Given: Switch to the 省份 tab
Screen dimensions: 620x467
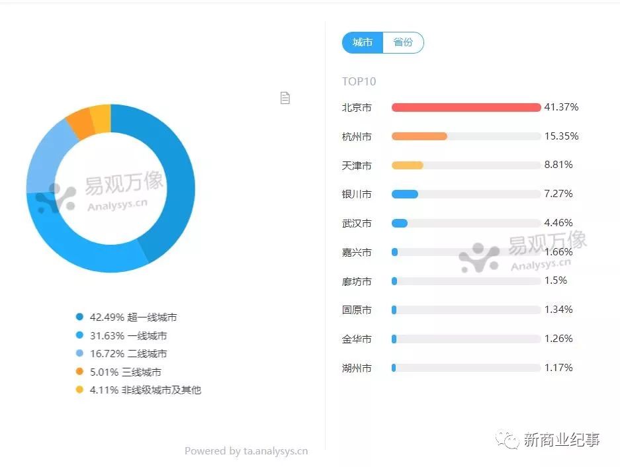Looking at the screenshot, I should [x=403, y=43].
